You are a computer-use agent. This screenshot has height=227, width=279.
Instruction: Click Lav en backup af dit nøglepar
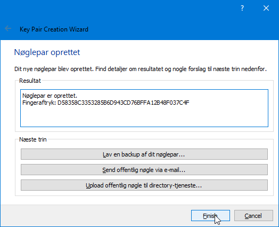(144, 154)
